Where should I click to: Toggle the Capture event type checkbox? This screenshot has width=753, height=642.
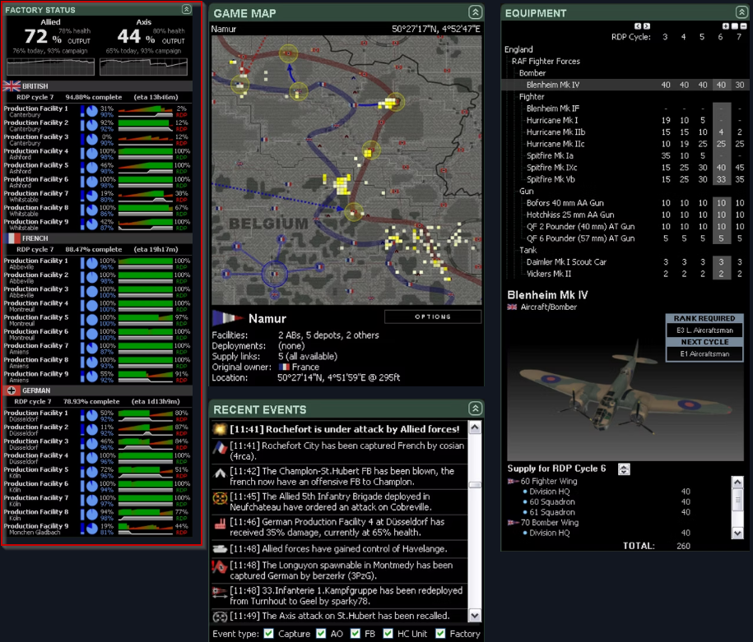[269, 633]
